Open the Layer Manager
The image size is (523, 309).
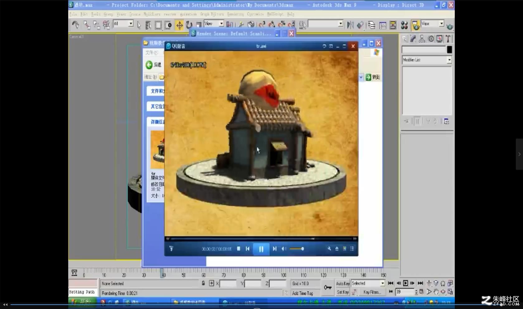[372, 25]
